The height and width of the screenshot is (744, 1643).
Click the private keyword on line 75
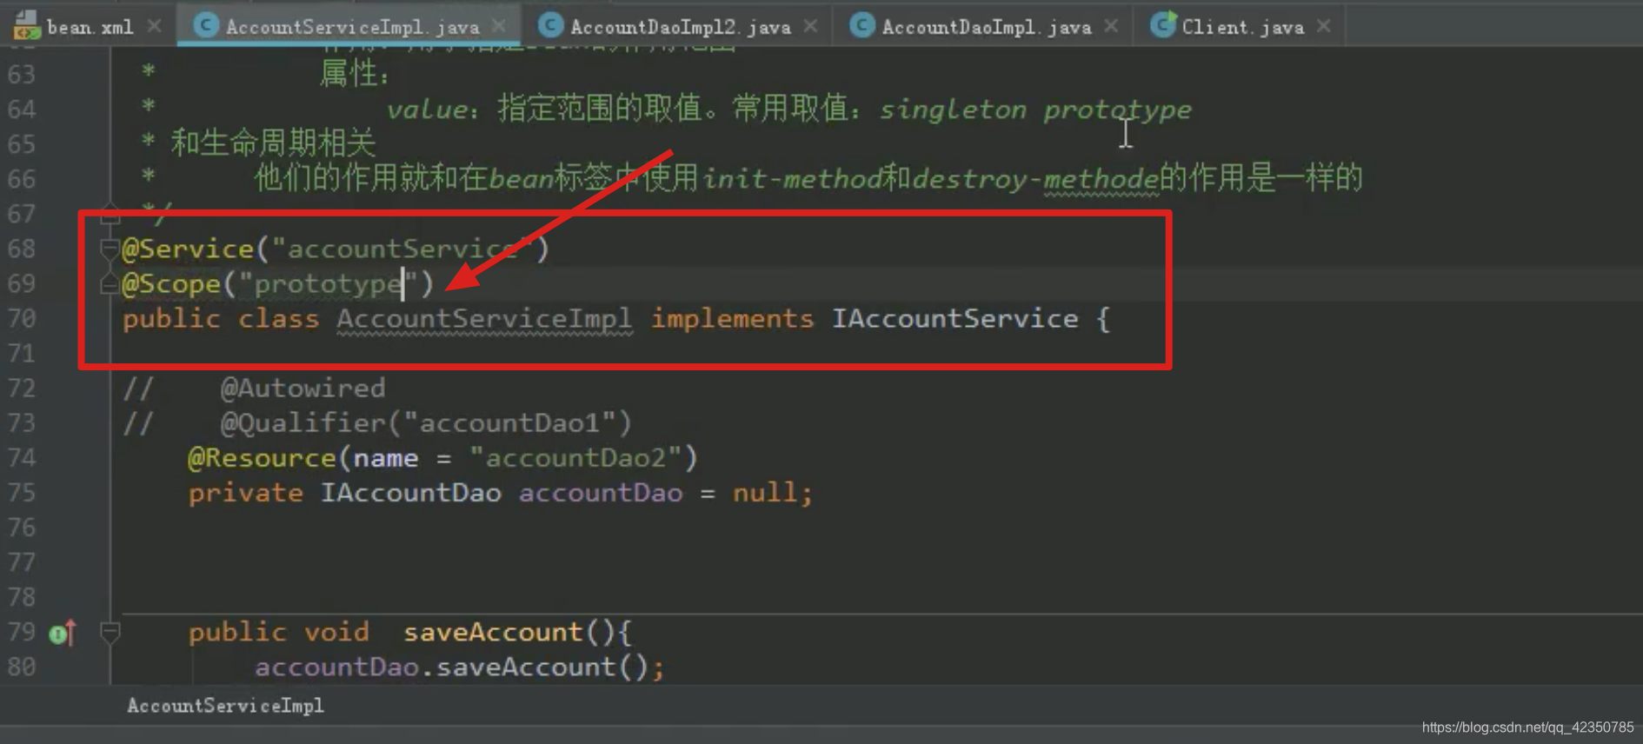pyautogui.click(x=246, y=493)
